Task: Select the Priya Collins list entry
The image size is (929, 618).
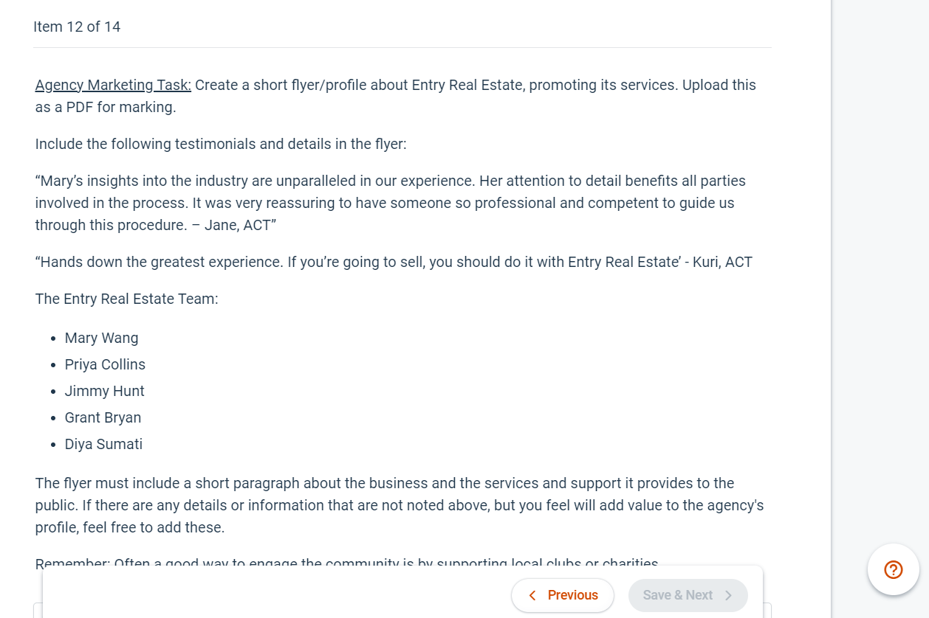Action: (105, 364)
